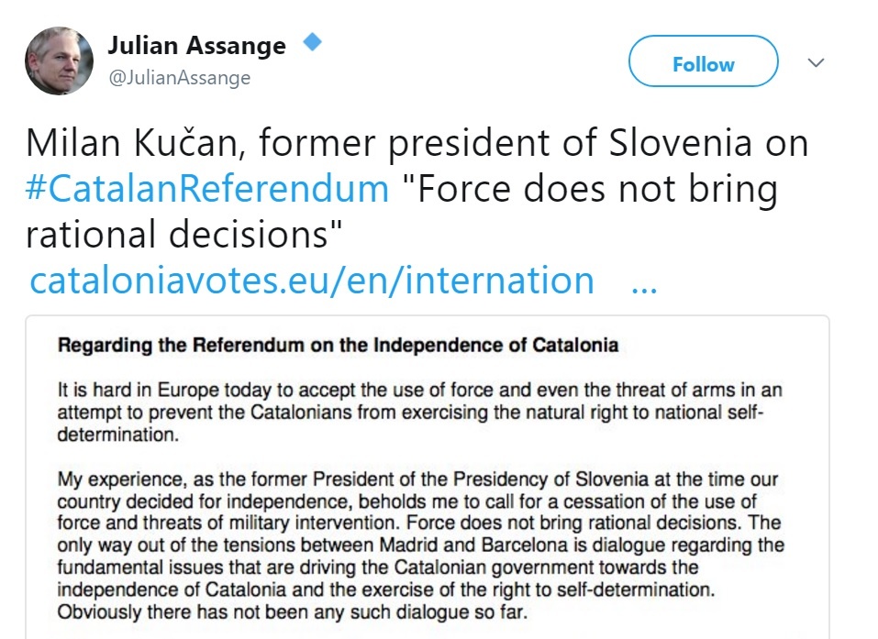Viewport: 878px width, 639px height.
Task: Open the Julian Assange display name link
Action: pyautogui.click(x=196, y=45)
